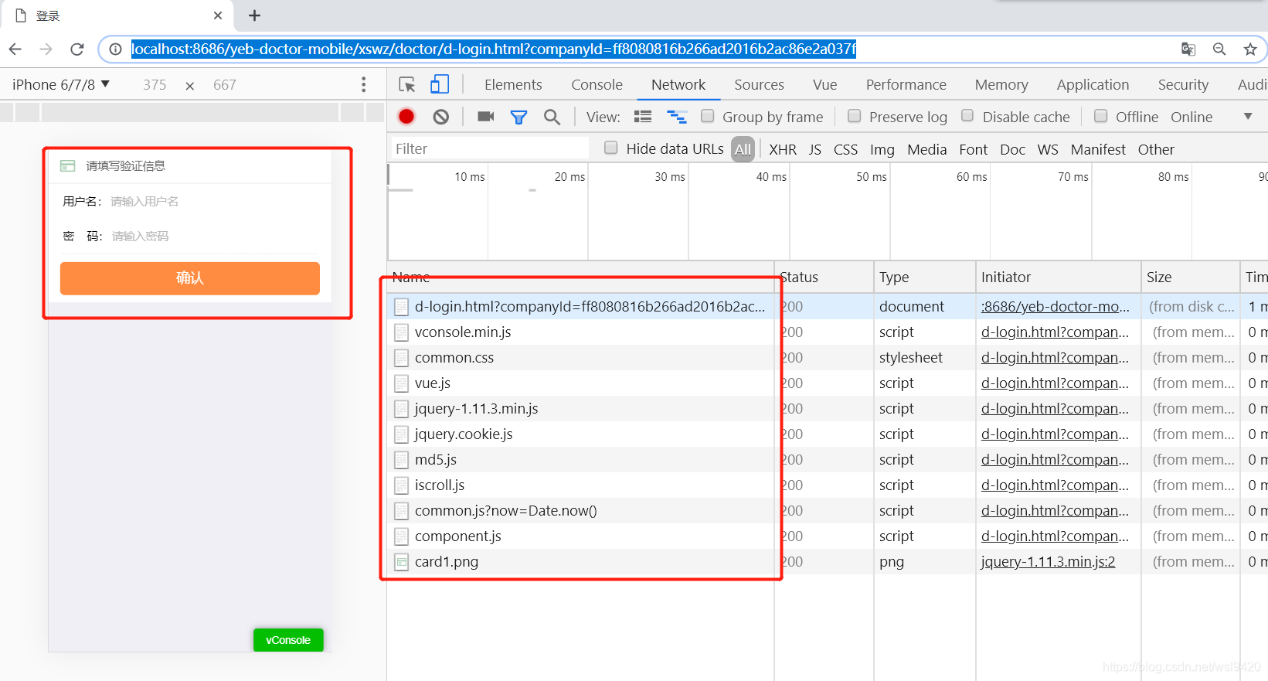Check Hide data URLs
This screenshot has width=1268, height=681.
tap(611, 148)
